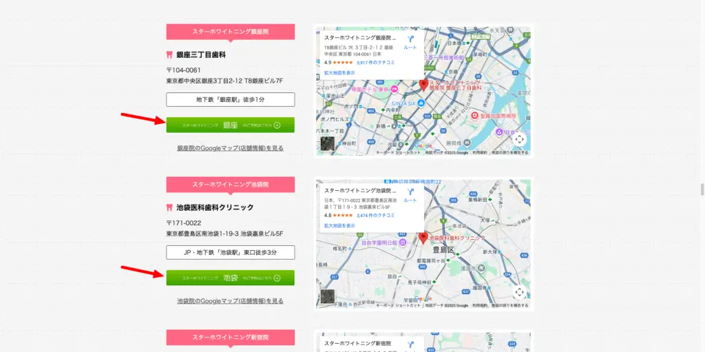Click the 三菱一号館美術館 map label
This screenshot has width=705, height=352.
[443, 58]
